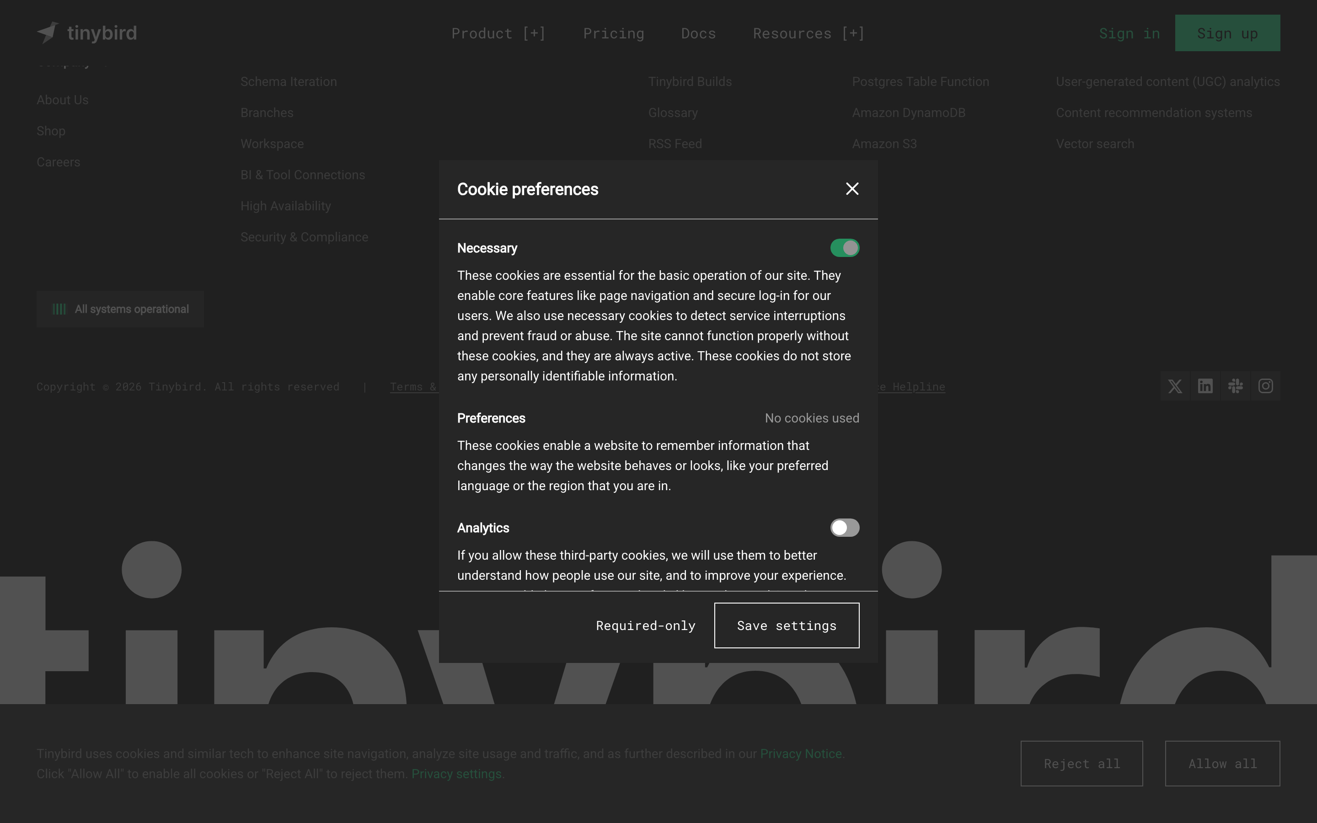Expand the Product [+] menu
This screenshot has width=1317, height=823.
tap(498, 33)
